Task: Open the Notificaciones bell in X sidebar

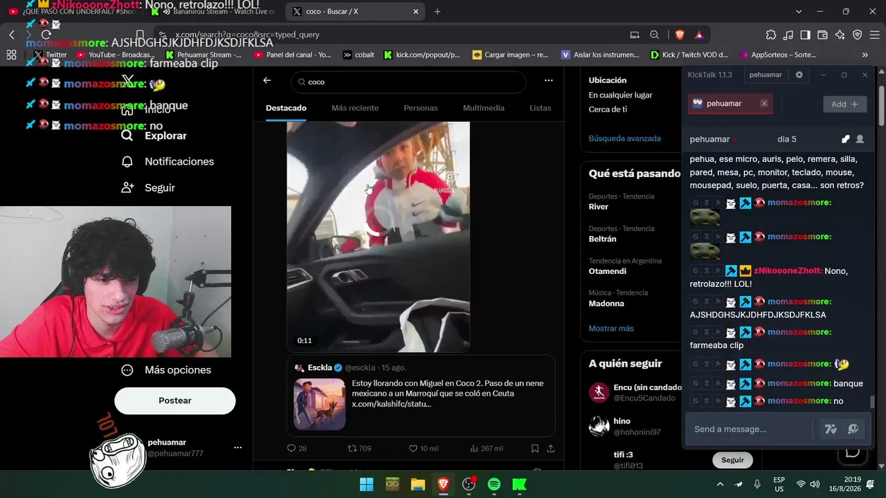Action: pos(127,161)
